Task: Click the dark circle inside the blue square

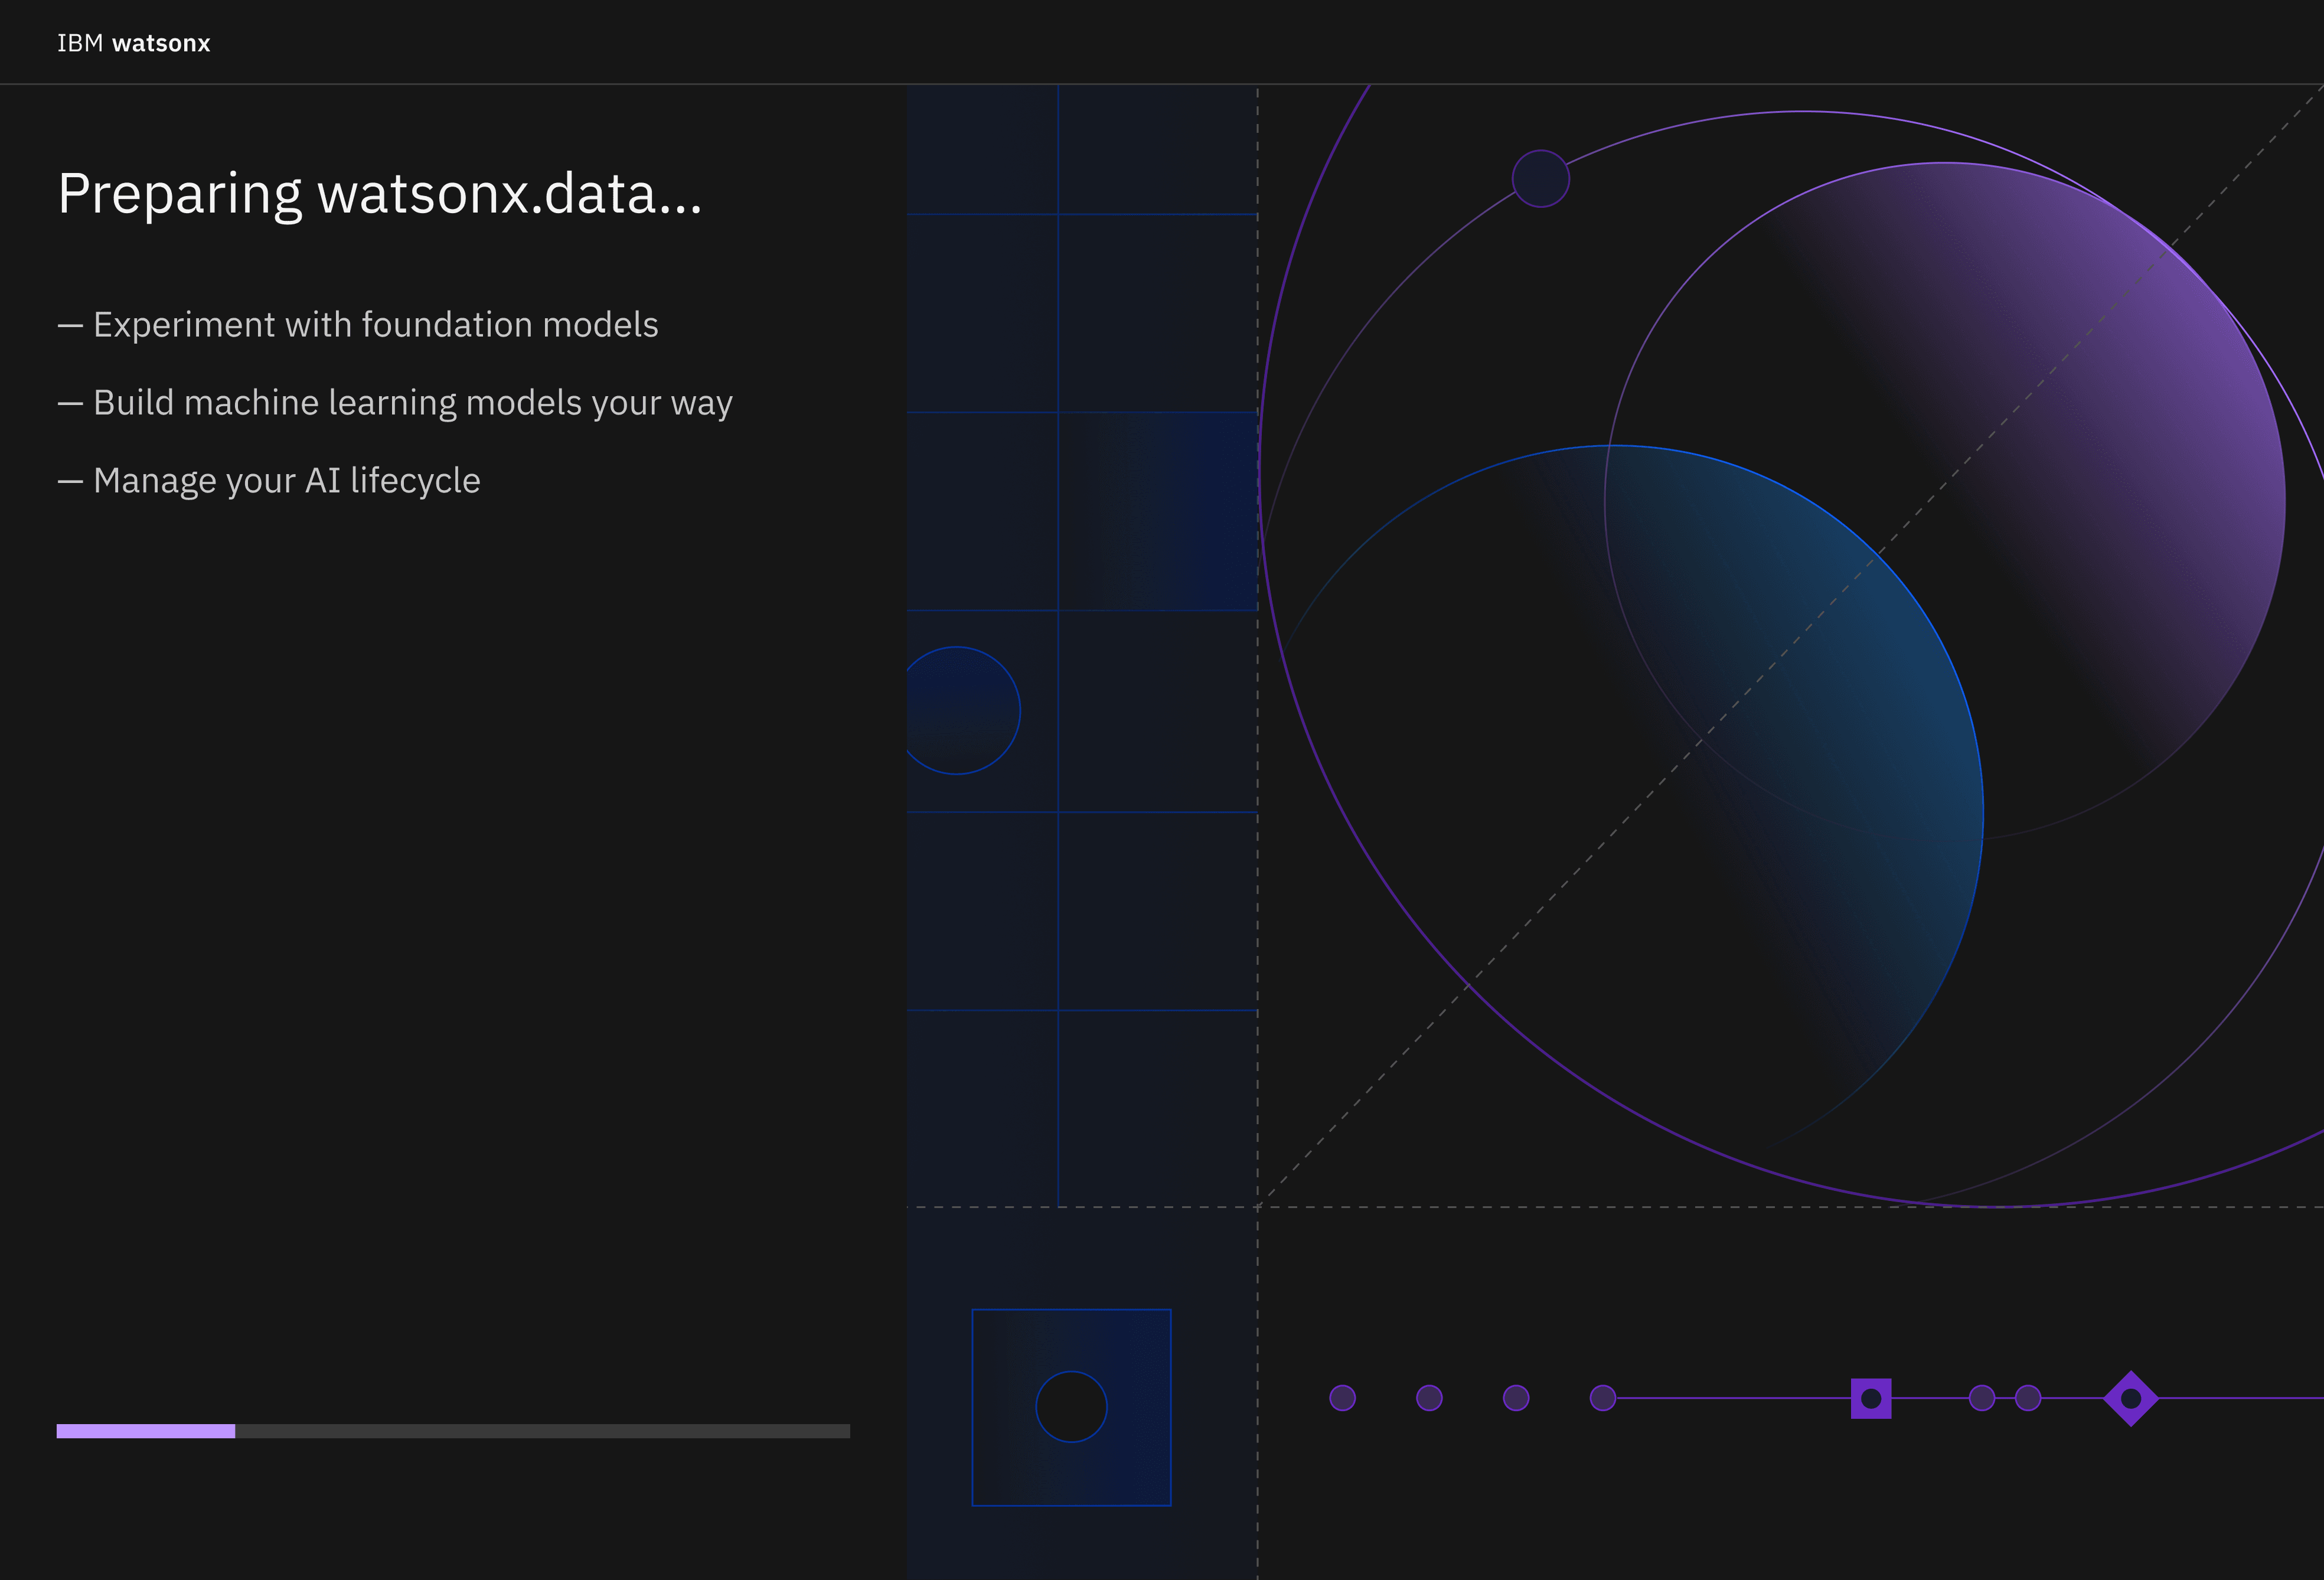Action: [x=1071, y=1407]
